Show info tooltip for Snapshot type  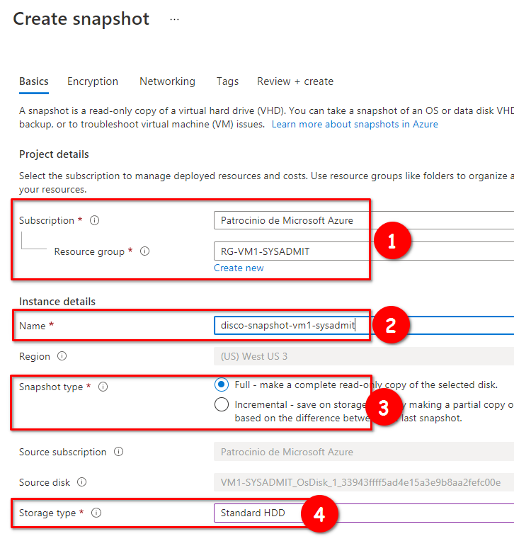(103, 387)
